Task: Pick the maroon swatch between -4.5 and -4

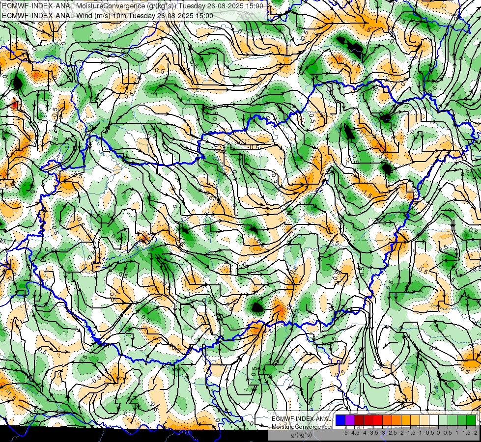Action: (x=359, y=420)
